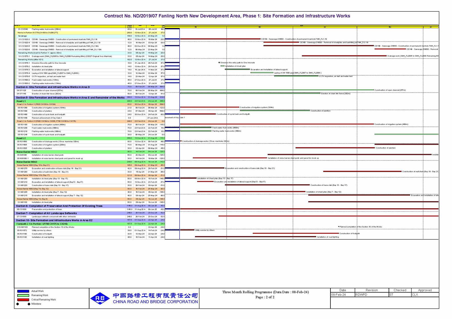Click the RB diamond company logo
This screenshot has width=452, height=319.
100,298
